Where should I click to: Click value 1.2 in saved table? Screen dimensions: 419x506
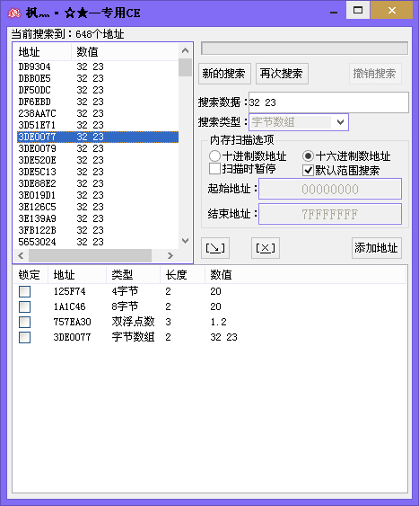tap(218, 322)
